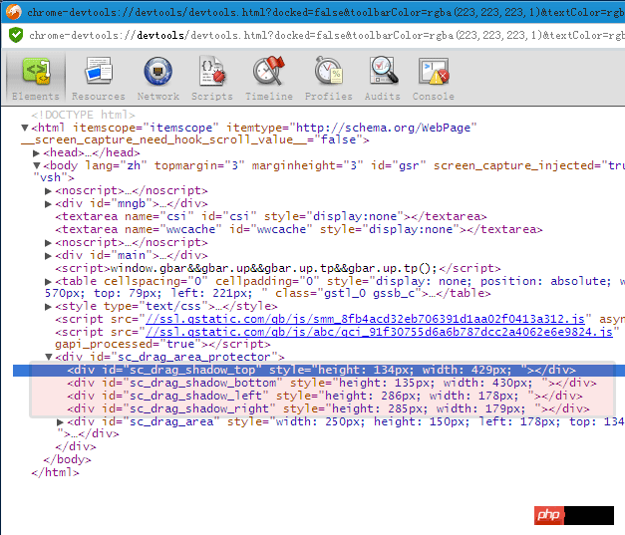
Task: Click the closing body tag
Action: [x=67, y=459]
